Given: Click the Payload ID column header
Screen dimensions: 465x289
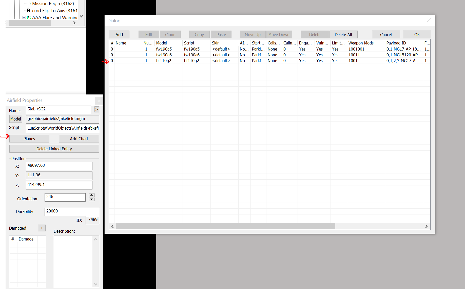Looking at the screenshot, I should pos(404,43).
